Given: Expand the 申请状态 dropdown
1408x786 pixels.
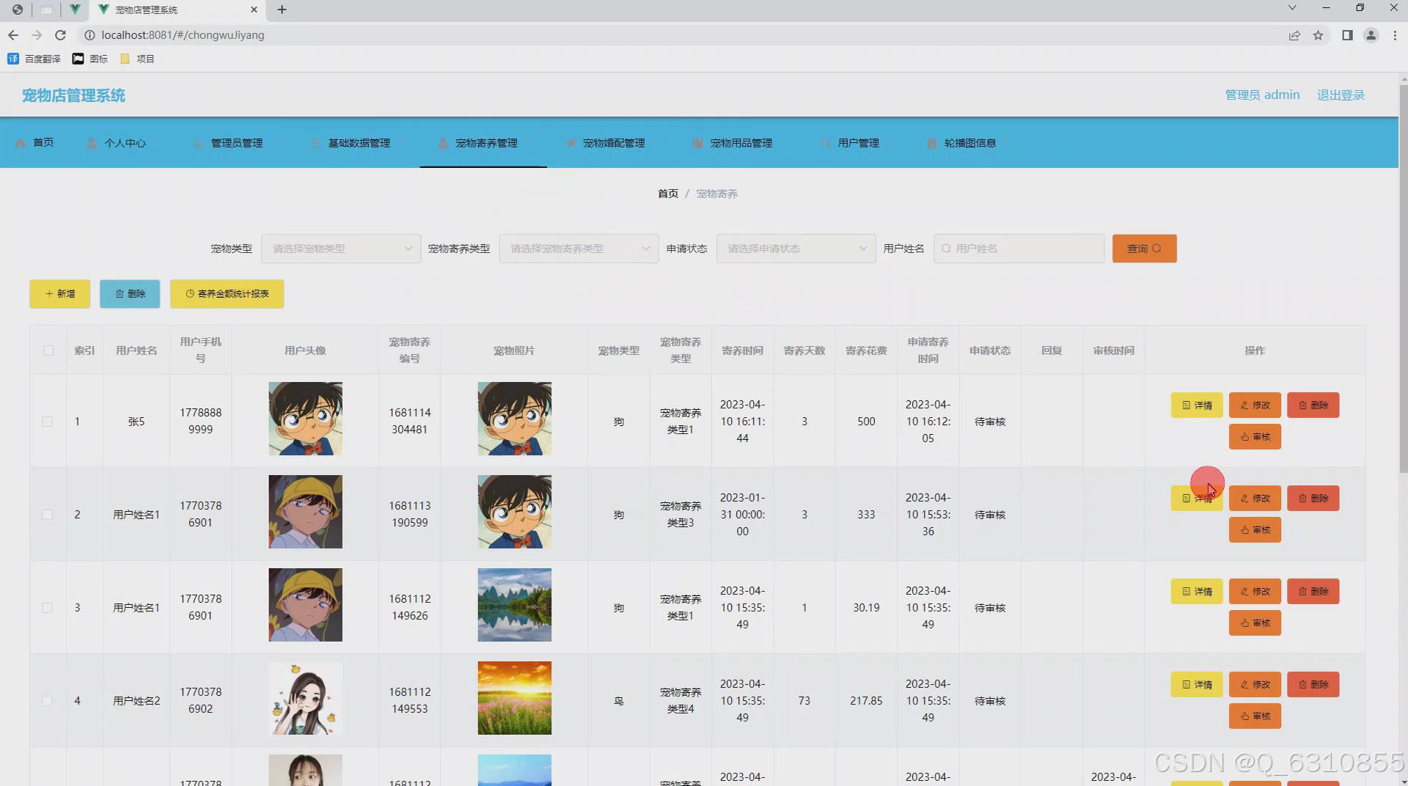Looking at the screenshot, I should pyautogui.click(x=796, y=249).
